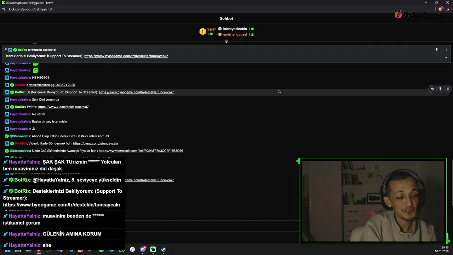Open Steam from the taskbar
This screenshot has height=255, width=453.
pyautogui.click(x=163, y=250)
